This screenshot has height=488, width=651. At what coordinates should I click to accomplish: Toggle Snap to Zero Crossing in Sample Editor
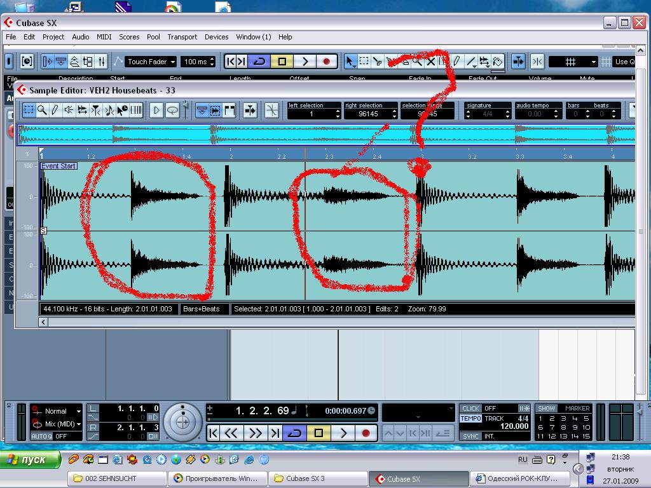pyautogui.click(x=271, y=111)
